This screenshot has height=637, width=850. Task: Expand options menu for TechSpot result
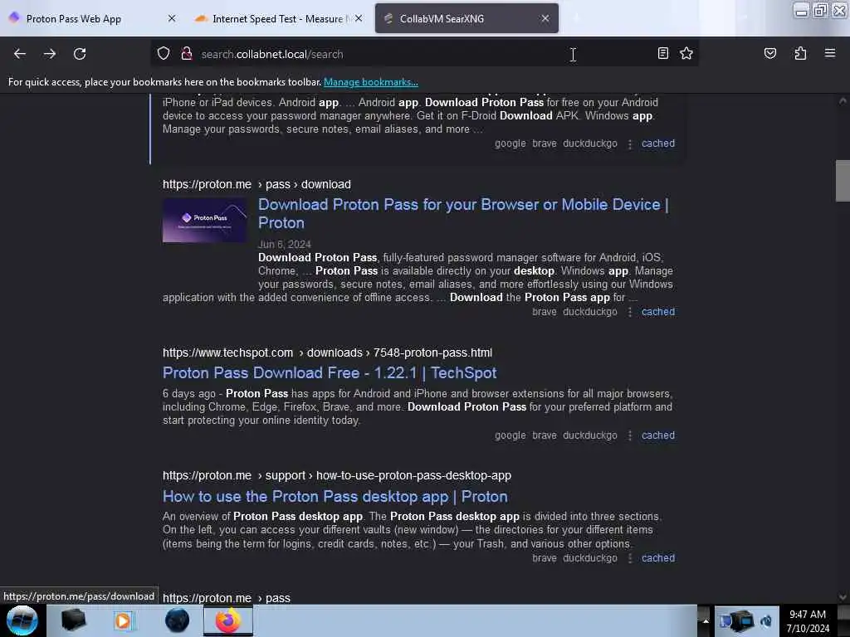[x=630, y=435]
